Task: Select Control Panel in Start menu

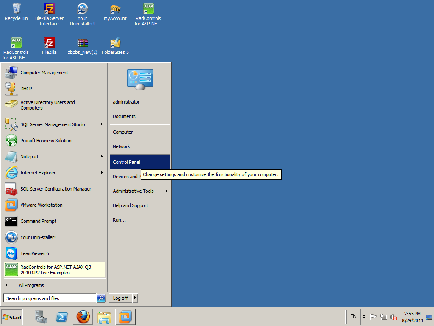Action: [140, 162]
